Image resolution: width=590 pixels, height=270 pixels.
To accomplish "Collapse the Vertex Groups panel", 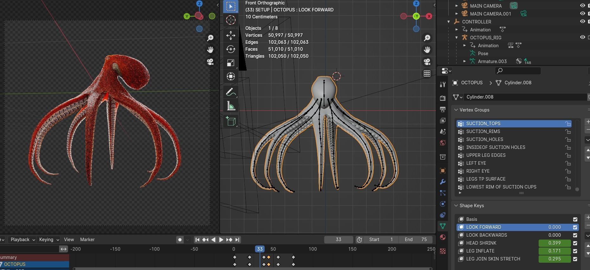I will [x=456, y=110].
